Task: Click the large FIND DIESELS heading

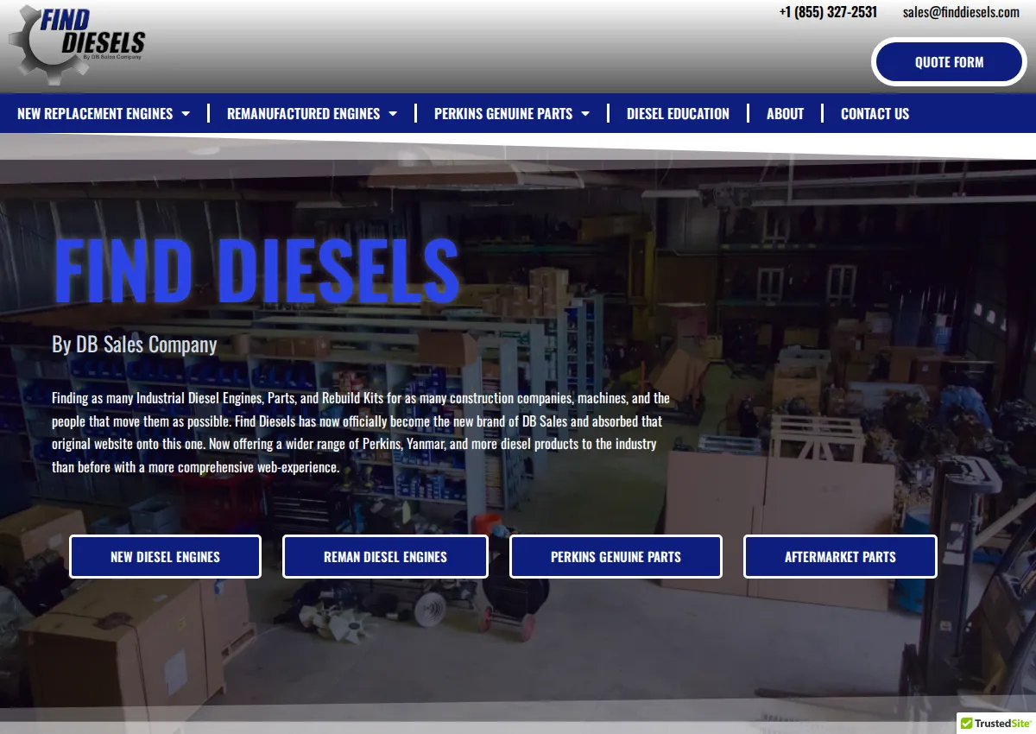Action: click(x=256, y=269)
